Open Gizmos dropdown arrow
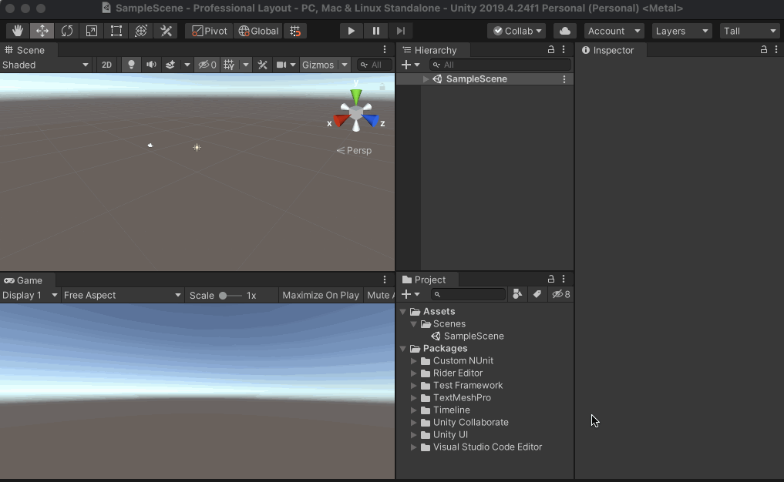Image resolution: width=784 pixels, height=482 pixels. pos(345,65)
